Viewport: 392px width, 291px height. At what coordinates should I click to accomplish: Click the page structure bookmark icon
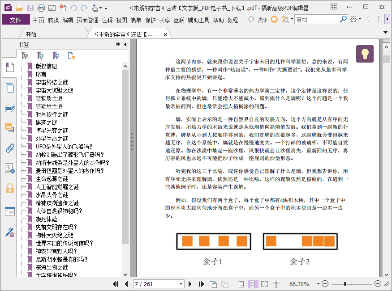pos(72,56)
